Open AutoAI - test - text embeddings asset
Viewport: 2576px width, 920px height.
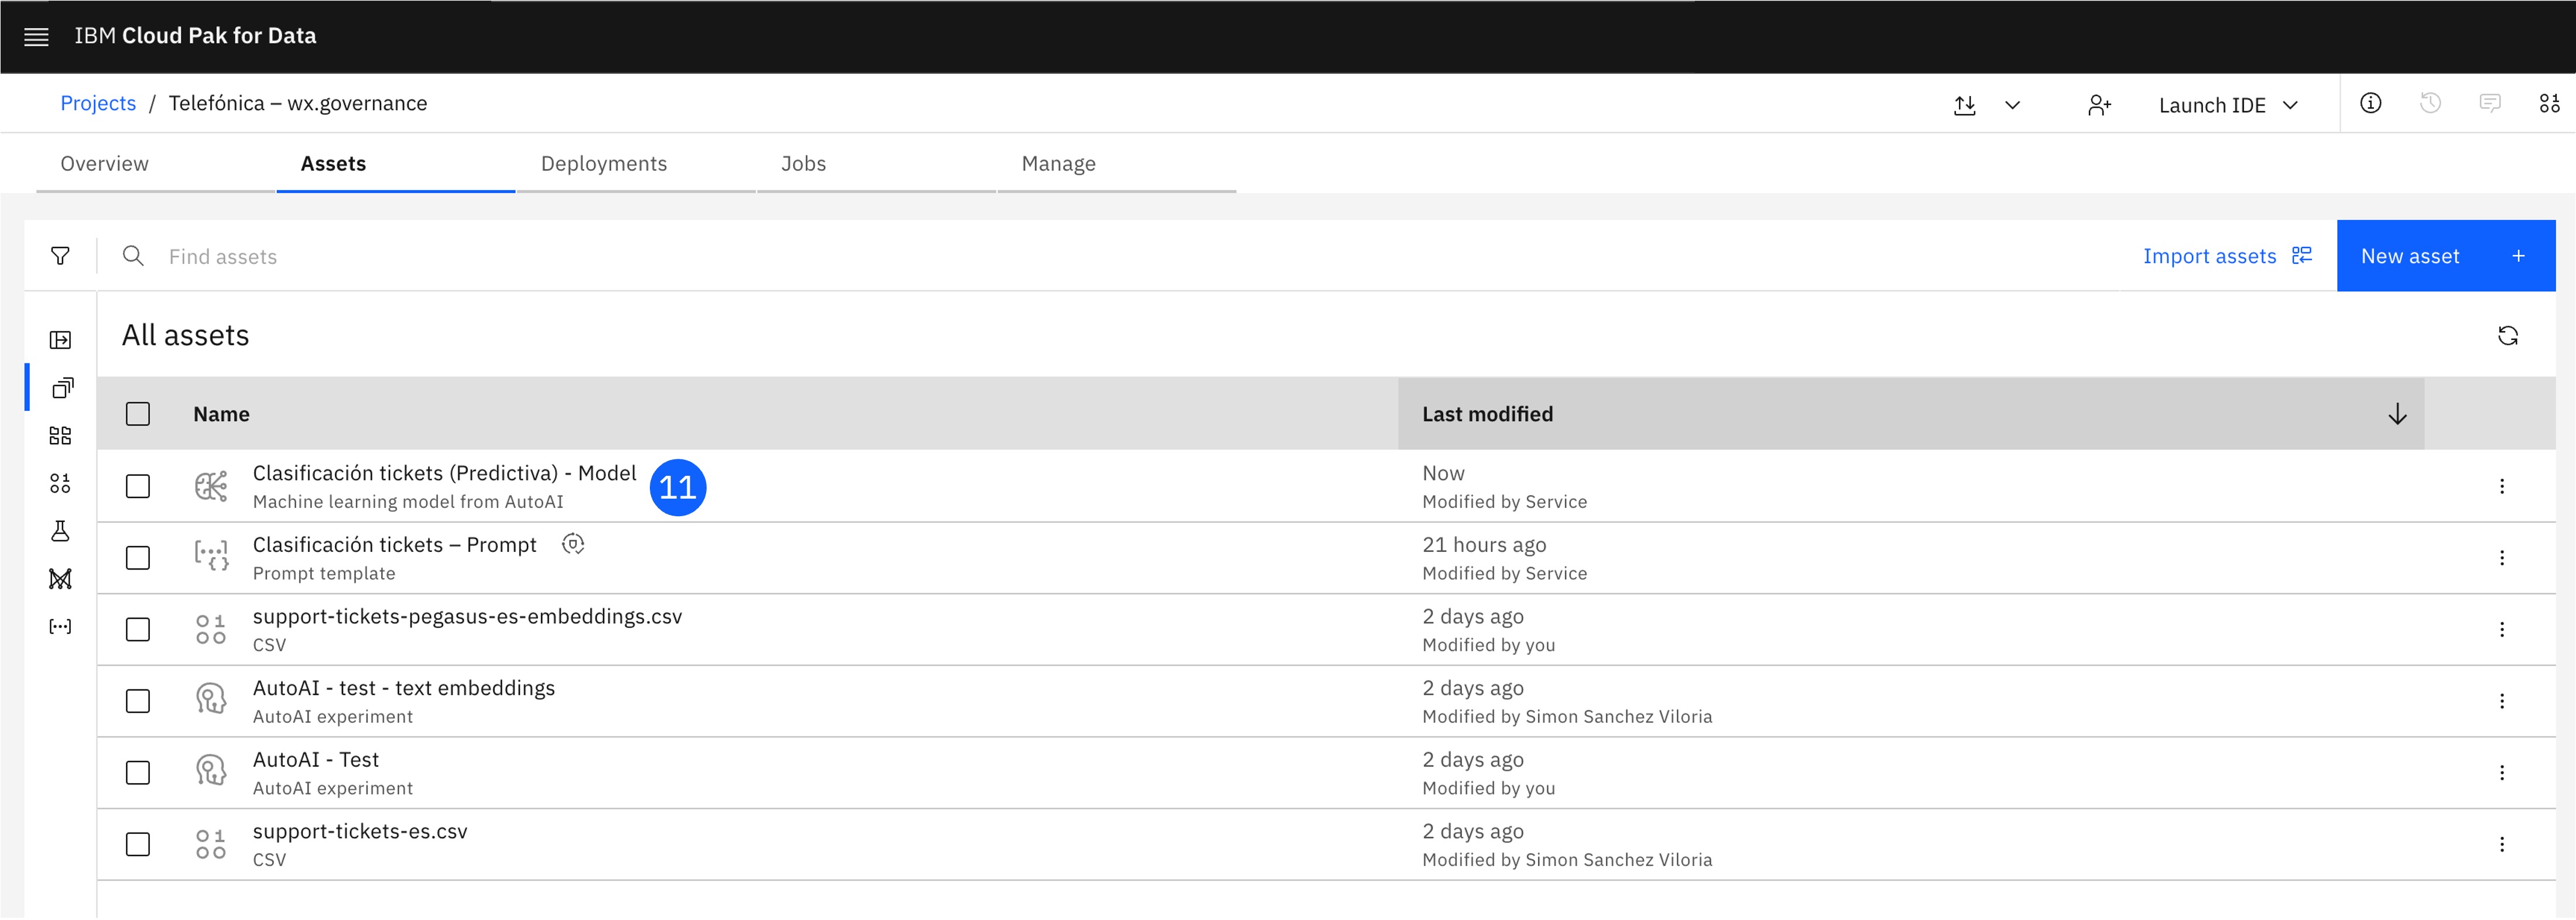pos(403,689)
